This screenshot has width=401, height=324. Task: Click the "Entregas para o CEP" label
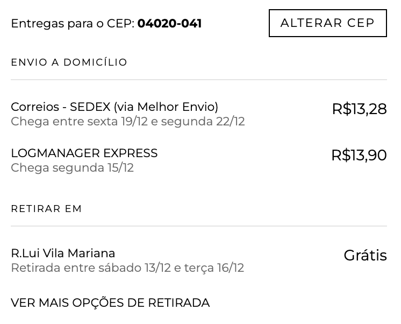click(x=72, y=24)
